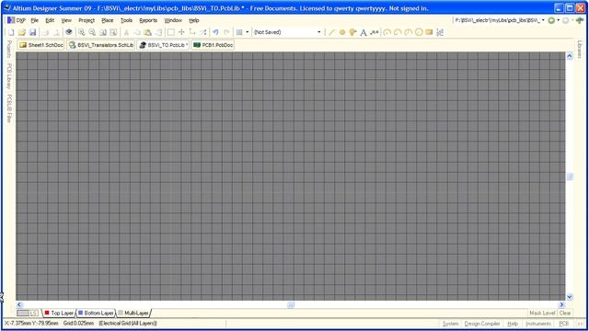Open the Instruments panel button

pyautogui.click(x=537, y=324)
